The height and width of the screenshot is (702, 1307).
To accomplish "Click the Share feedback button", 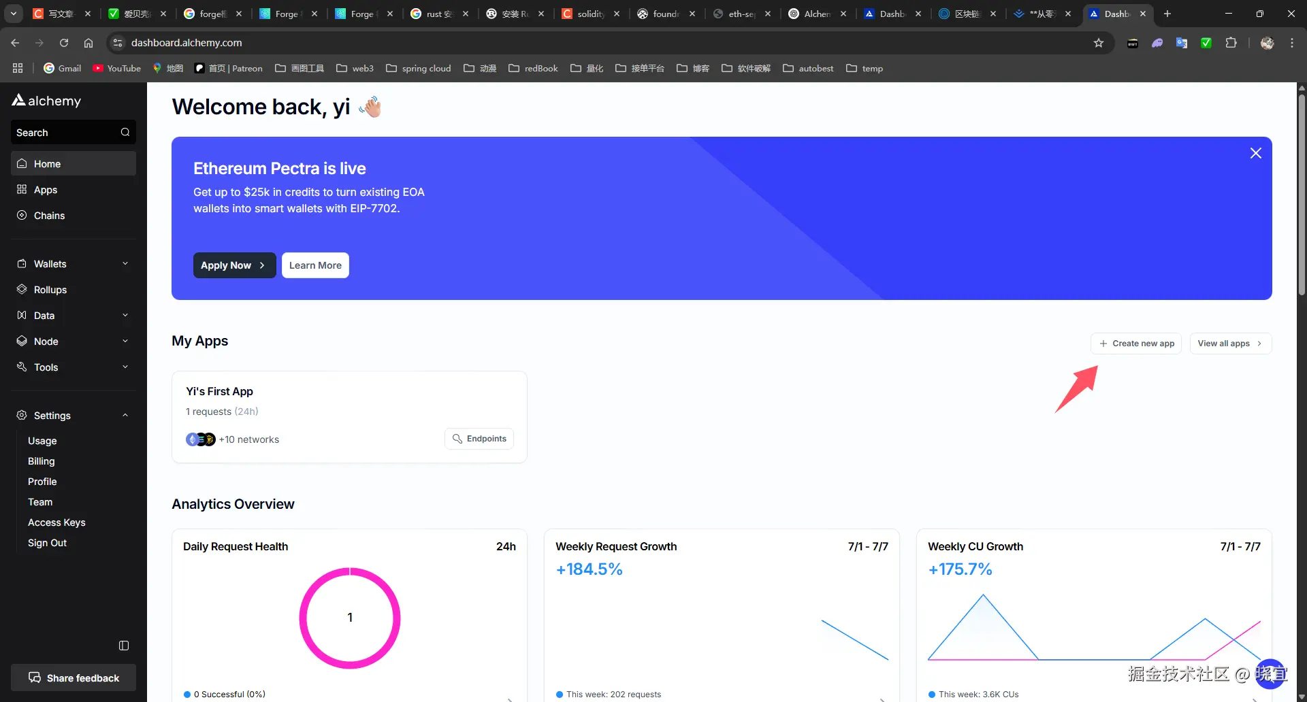I will [74, 678].
